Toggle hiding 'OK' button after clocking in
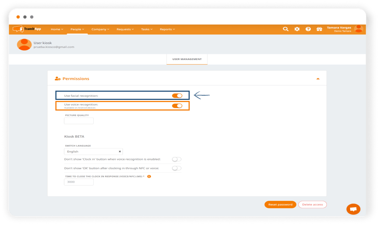Screen dimensions: 379x225 tap(177, 168)
